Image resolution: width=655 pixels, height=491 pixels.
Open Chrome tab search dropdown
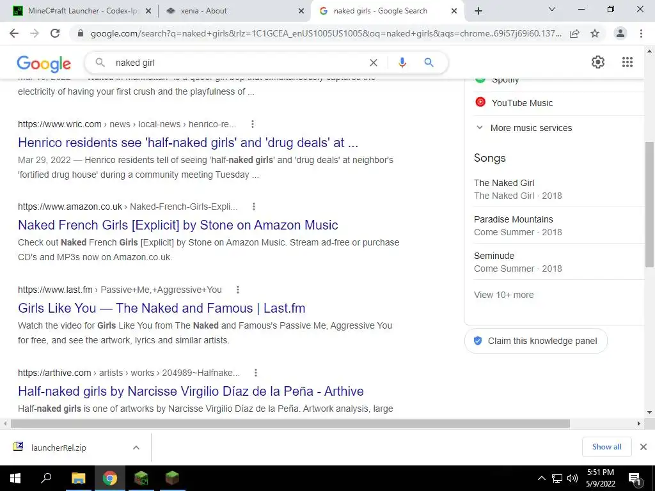(x=552, y=9)
